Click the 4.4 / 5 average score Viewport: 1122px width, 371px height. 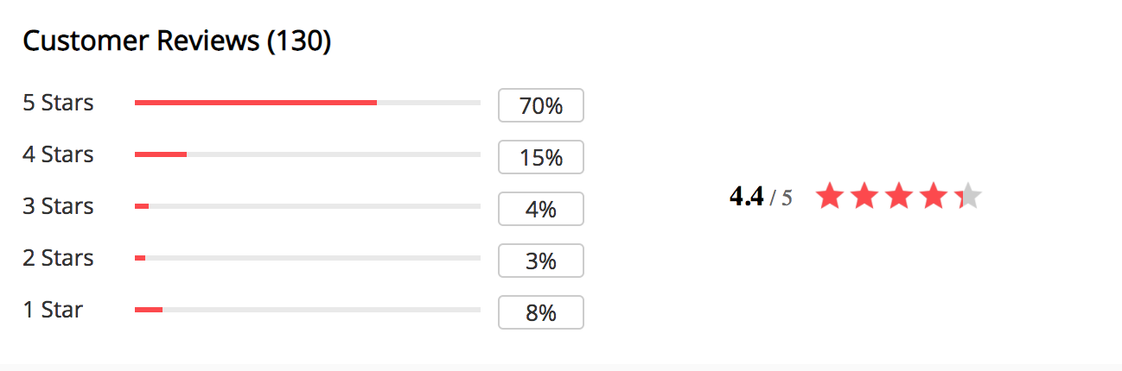pyautogui.click(x=761, y=197)
